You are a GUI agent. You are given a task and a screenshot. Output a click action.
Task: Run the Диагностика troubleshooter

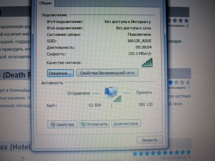tap(126, 124)
